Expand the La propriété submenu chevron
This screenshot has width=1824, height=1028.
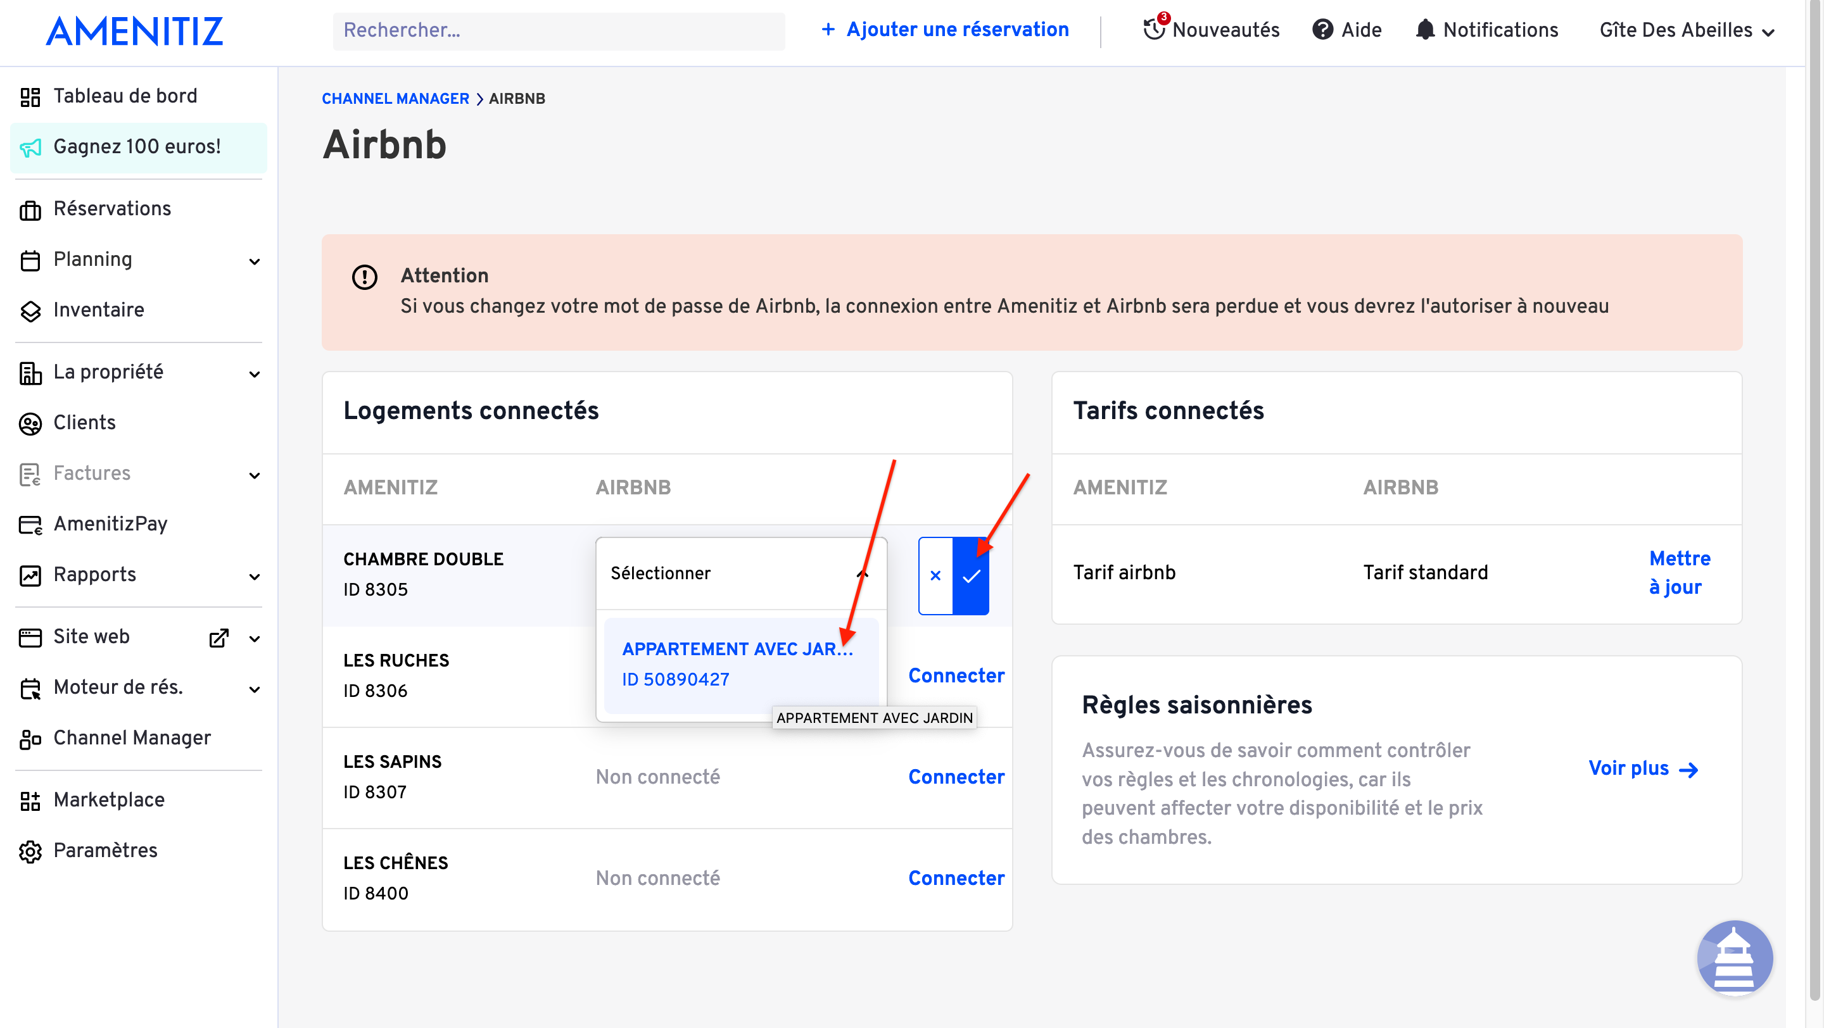click(254, 374)
